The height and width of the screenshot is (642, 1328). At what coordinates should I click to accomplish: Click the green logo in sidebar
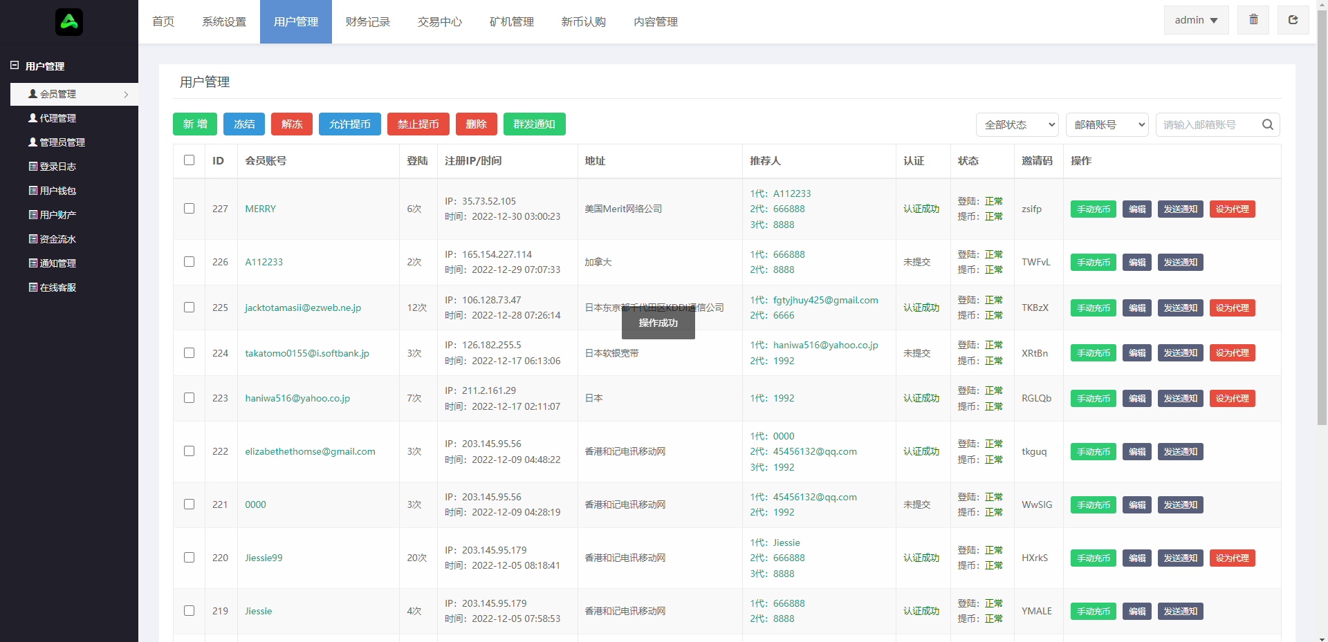pyautogui.click(x=69, y=22)
